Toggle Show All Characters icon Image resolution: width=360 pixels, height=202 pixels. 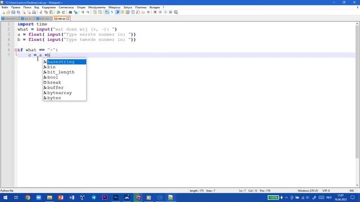pos(112,12)
